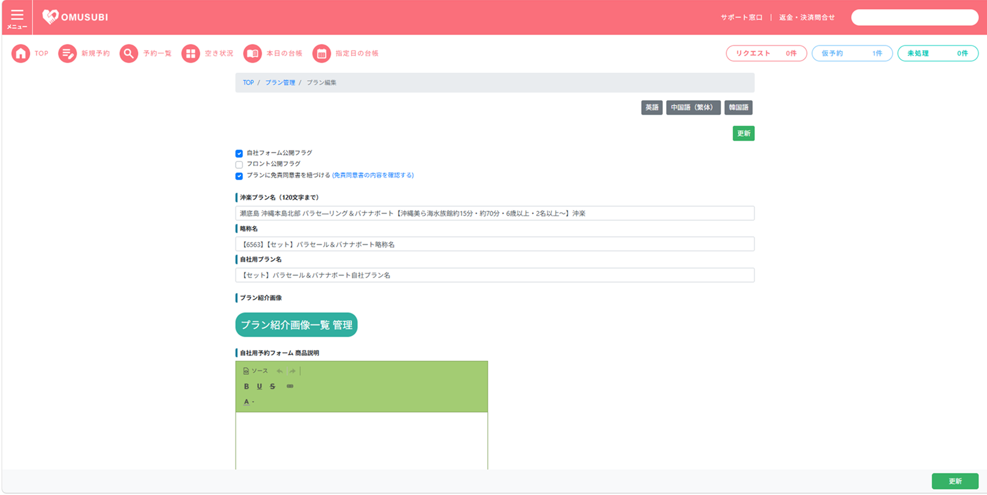
Task: Open リクエスト 0件 status pill
Action: [766, 54]
